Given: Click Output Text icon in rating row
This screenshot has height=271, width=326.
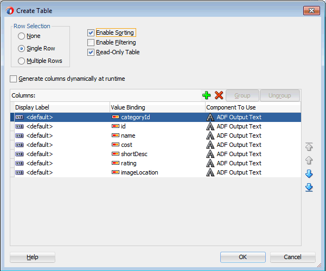Looking at the screenshot, I should tap(210, 163).
